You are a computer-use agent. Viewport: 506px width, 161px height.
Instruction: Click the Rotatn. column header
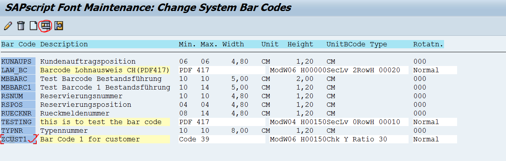pyautogui.click(x=428, y=44)
